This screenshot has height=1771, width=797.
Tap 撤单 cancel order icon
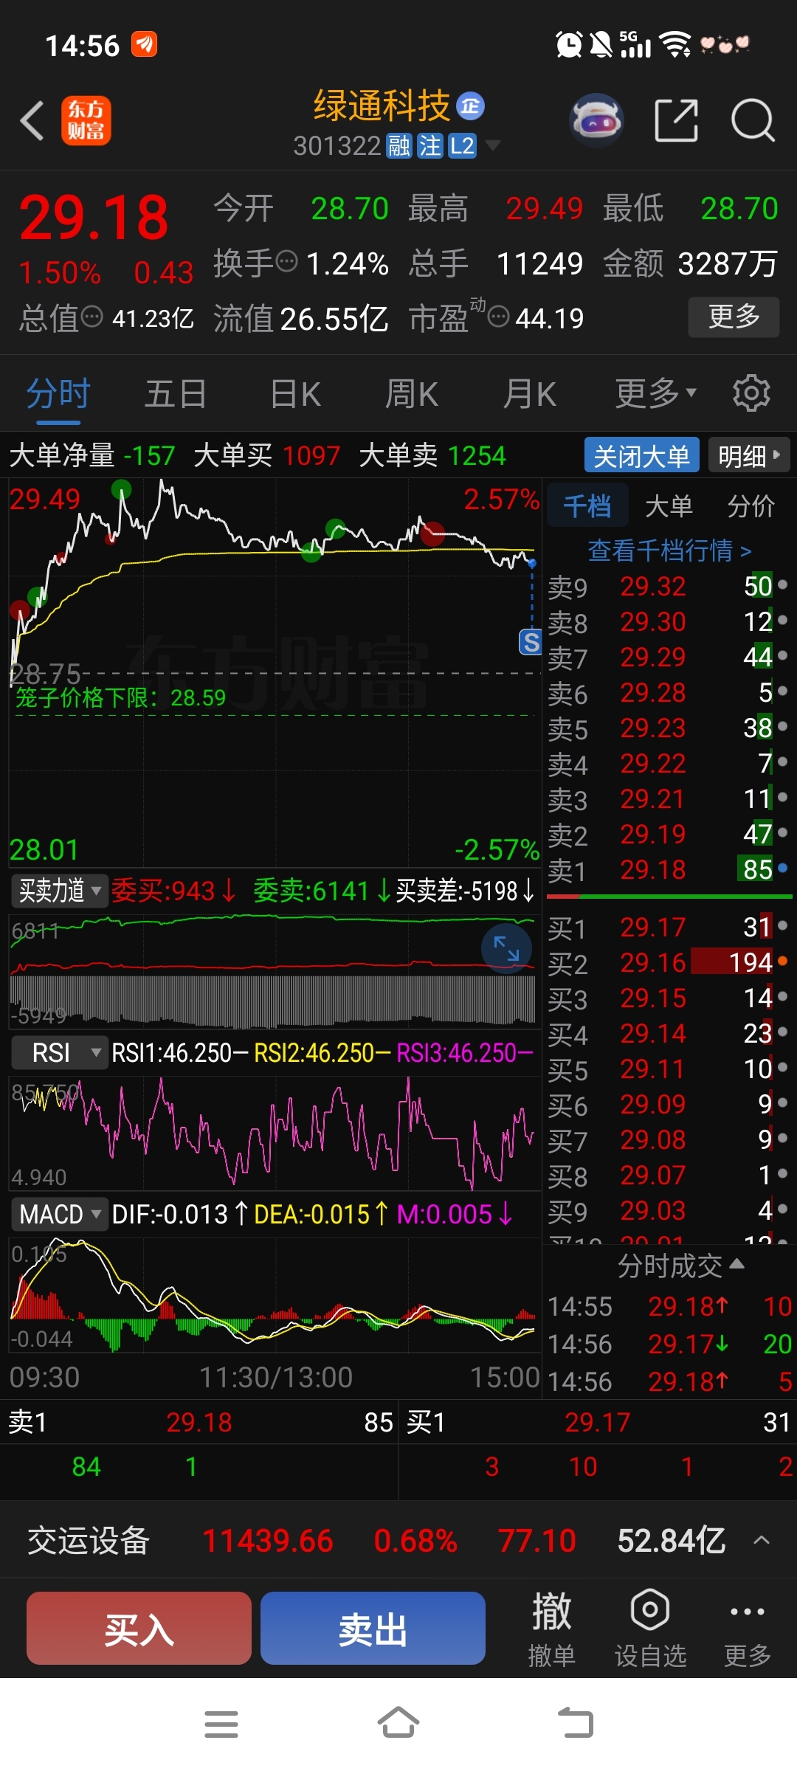[x=551, y=1629]
